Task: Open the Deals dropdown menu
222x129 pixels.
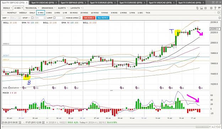Action: (7, 8)
